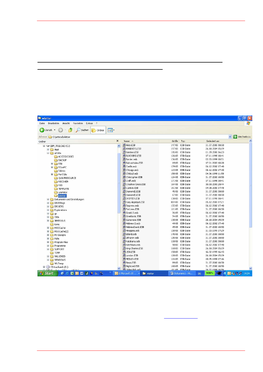This screenshot has height=372, width=263.
Task: Switch to the Dokument1 taskbar button
Action: [x=182, y=273]
